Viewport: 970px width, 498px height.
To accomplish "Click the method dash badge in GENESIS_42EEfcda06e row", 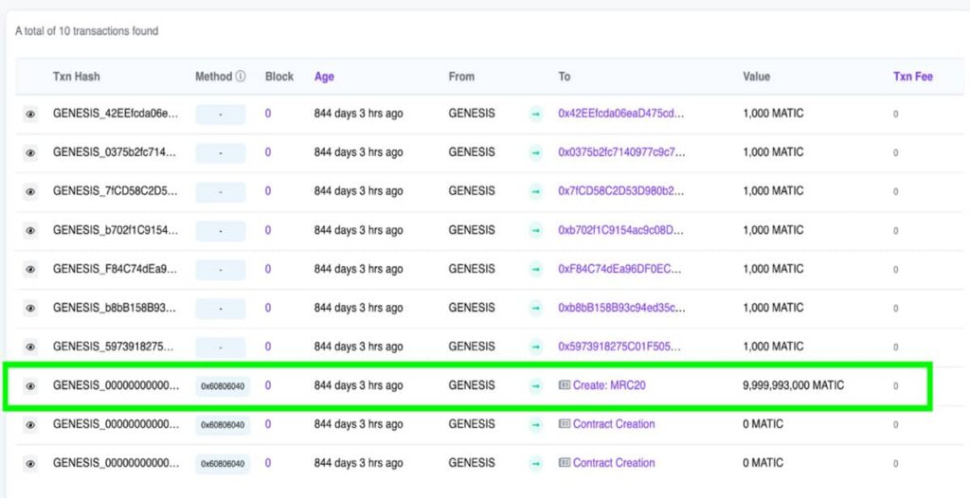I will pos(221,115).
